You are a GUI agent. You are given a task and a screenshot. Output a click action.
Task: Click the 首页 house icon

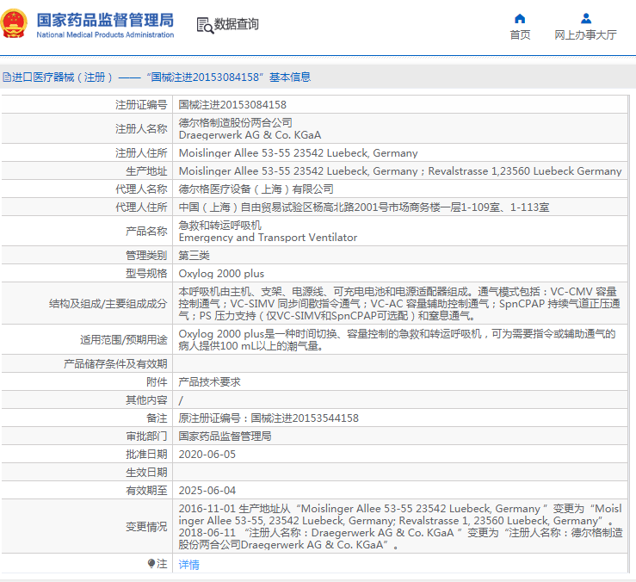point(520,19)
